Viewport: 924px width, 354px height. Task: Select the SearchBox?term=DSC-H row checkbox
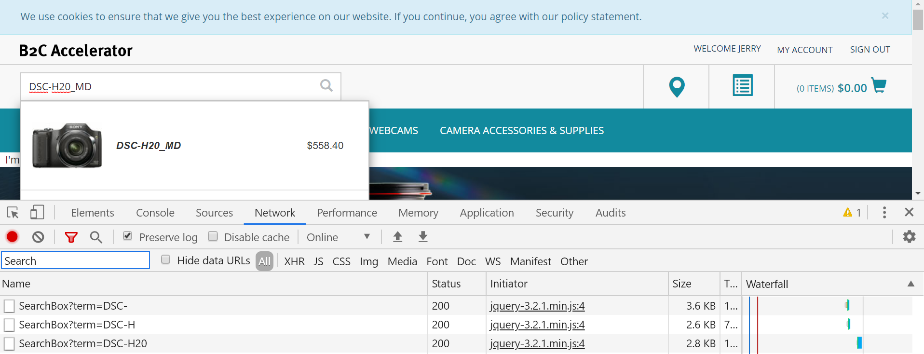point(9,325)
